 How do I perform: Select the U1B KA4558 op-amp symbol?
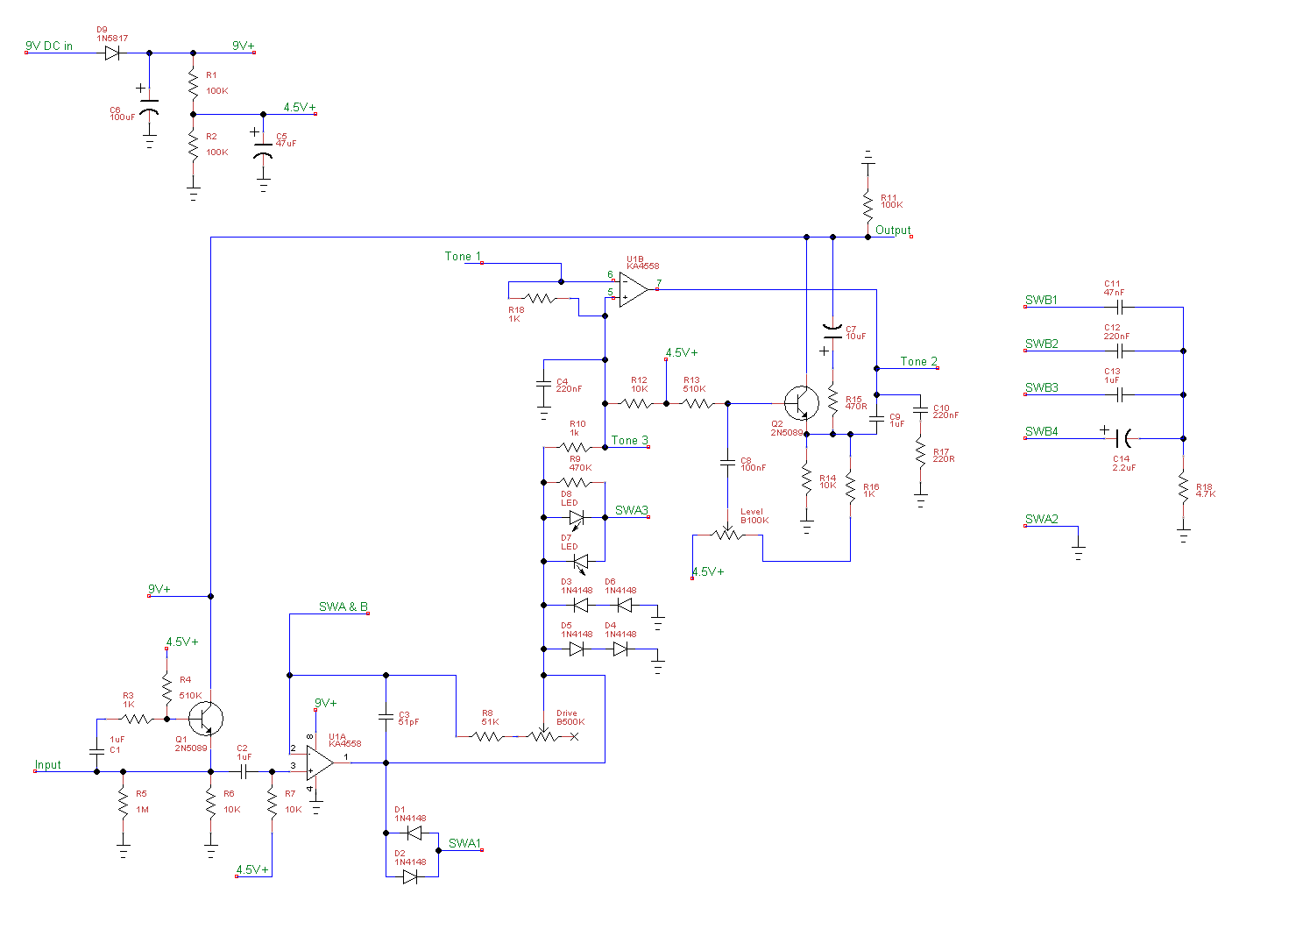tap(634, 289)
